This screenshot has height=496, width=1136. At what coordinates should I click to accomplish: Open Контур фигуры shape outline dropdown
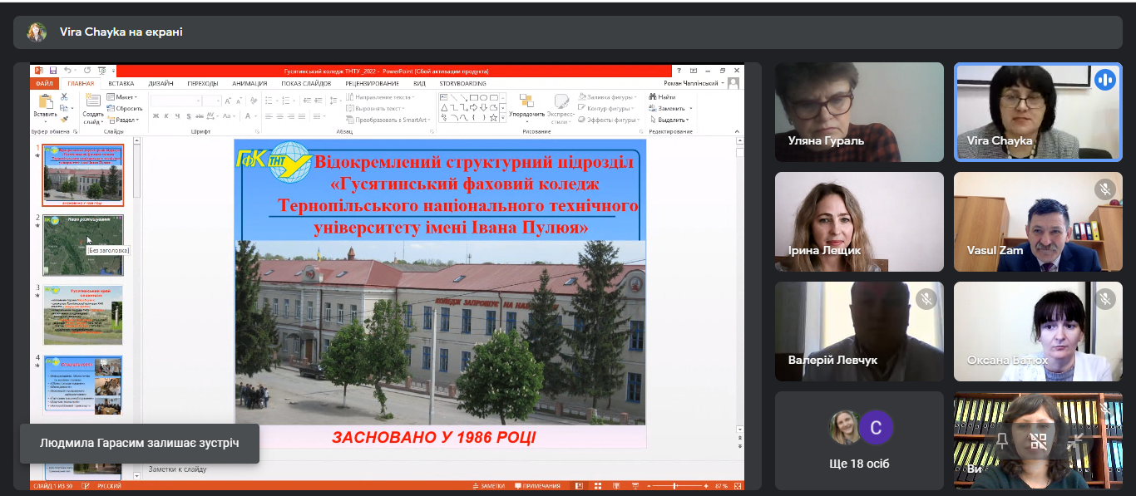click(x=606, y=109)
